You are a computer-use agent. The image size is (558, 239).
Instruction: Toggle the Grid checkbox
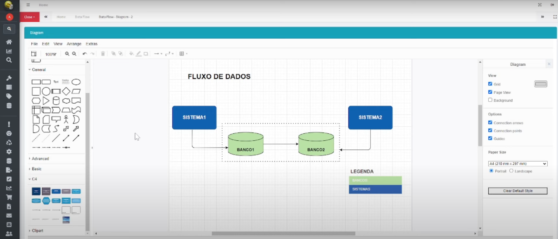490,84
